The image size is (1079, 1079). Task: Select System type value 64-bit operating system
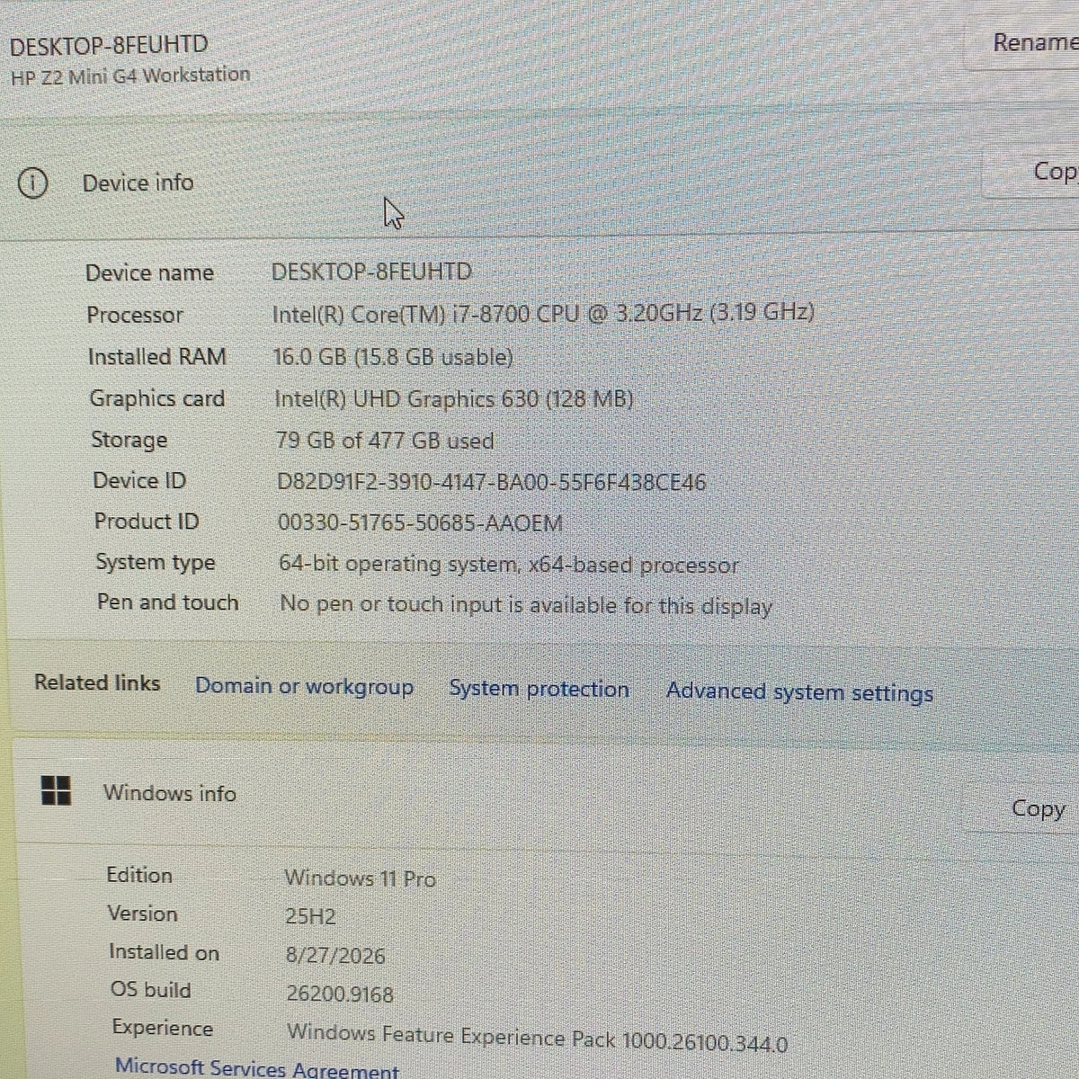[x=509, y=565]
